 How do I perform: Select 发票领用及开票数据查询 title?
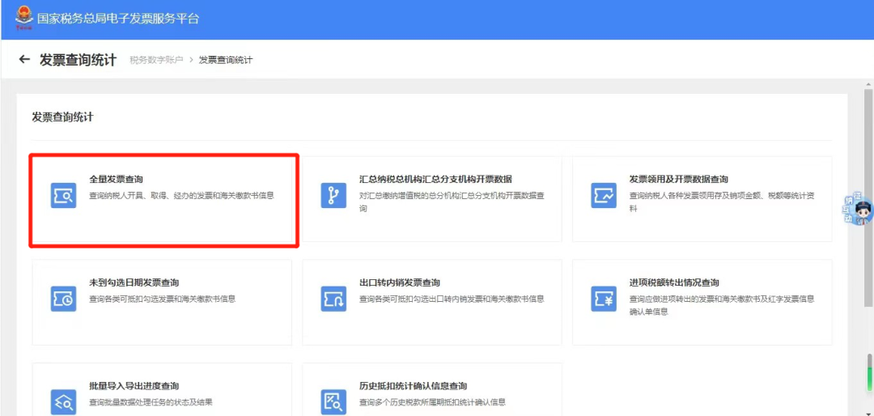pyautogui.click(x=678, y=179)
